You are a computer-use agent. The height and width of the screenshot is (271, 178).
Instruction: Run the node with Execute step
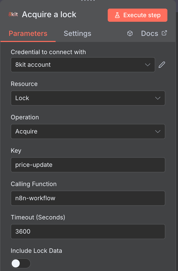pos(138,15)
